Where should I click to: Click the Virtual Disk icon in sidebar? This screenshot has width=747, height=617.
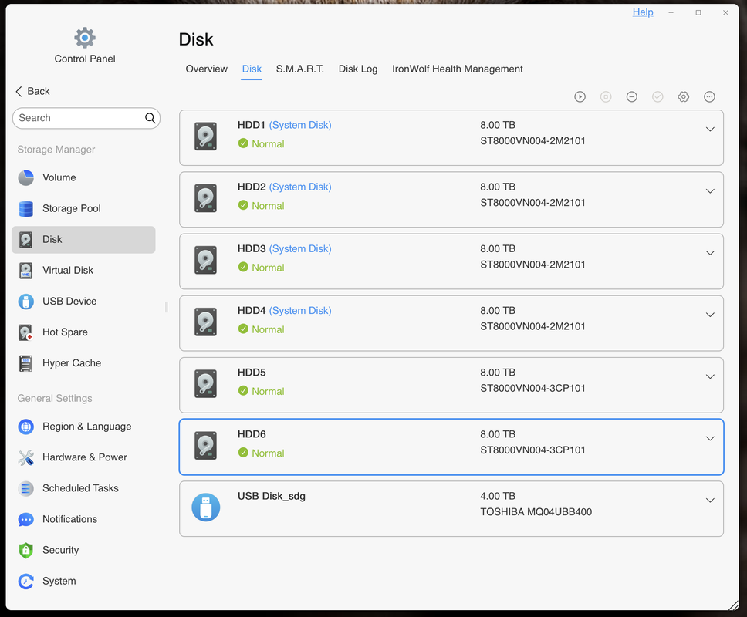[x=25, y=271]
